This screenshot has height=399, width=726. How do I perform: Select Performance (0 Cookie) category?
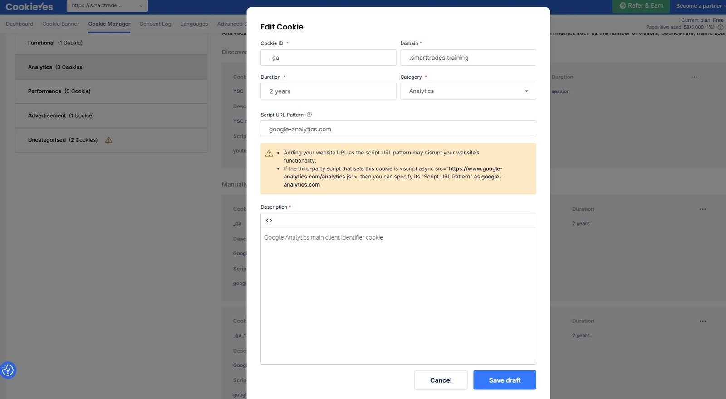111,91
